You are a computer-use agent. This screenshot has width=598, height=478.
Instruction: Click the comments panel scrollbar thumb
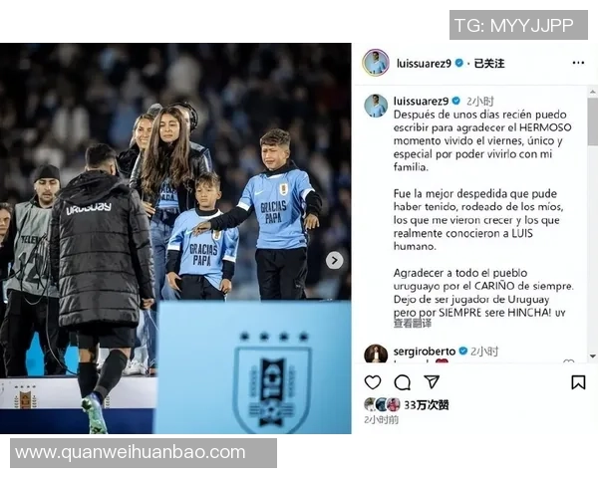click(x=593, y=121)
